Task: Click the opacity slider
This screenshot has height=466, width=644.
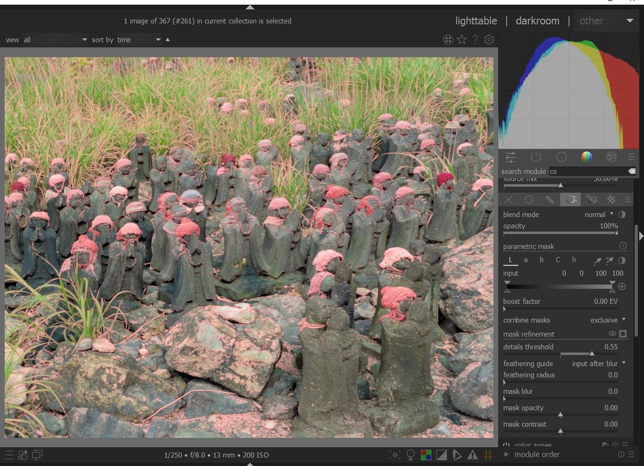Action: [x=560, y=233]
